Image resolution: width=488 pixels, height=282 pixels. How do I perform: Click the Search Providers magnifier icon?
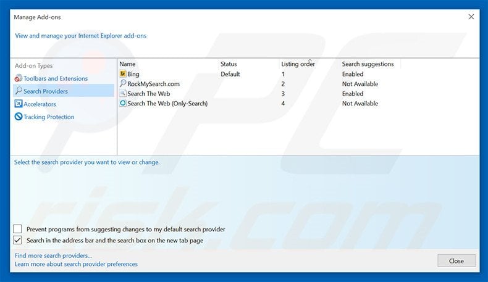pos(19,91)
